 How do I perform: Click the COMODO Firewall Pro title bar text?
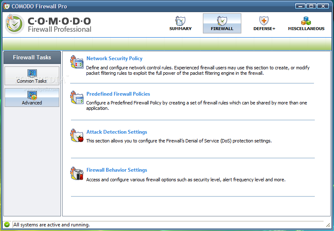pyautogui.click(x=39, y=6)
